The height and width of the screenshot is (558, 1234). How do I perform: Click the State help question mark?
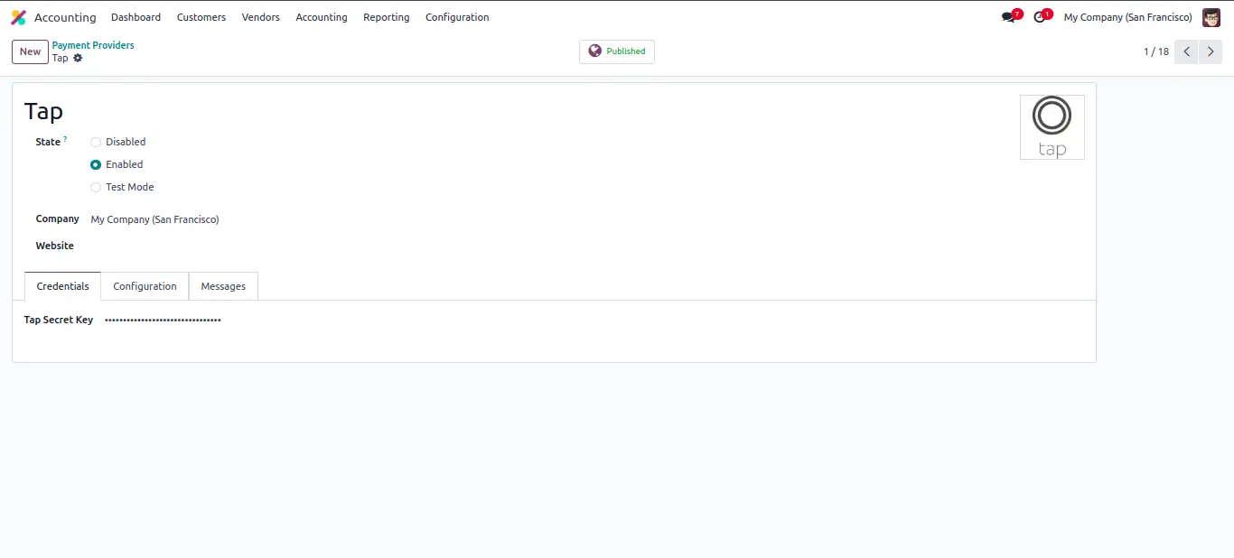click(x=65, y=139)
